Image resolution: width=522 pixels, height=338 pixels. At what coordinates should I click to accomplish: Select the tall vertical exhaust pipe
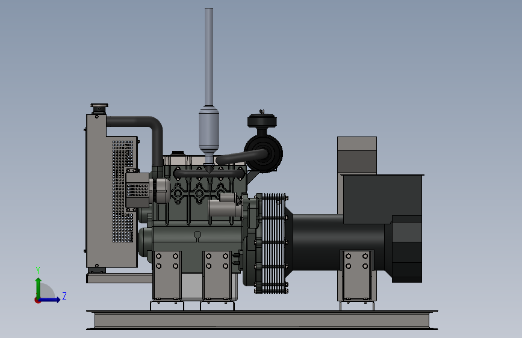point(209,57)
